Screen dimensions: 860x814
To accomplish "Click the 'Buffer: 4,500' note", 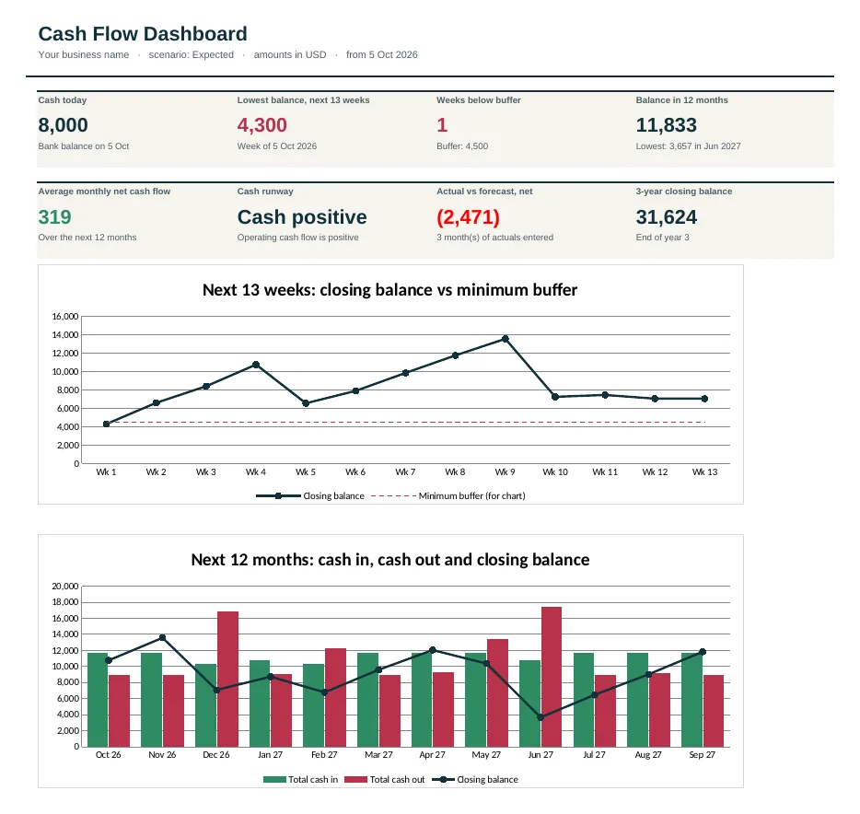I will click(462, 146).
